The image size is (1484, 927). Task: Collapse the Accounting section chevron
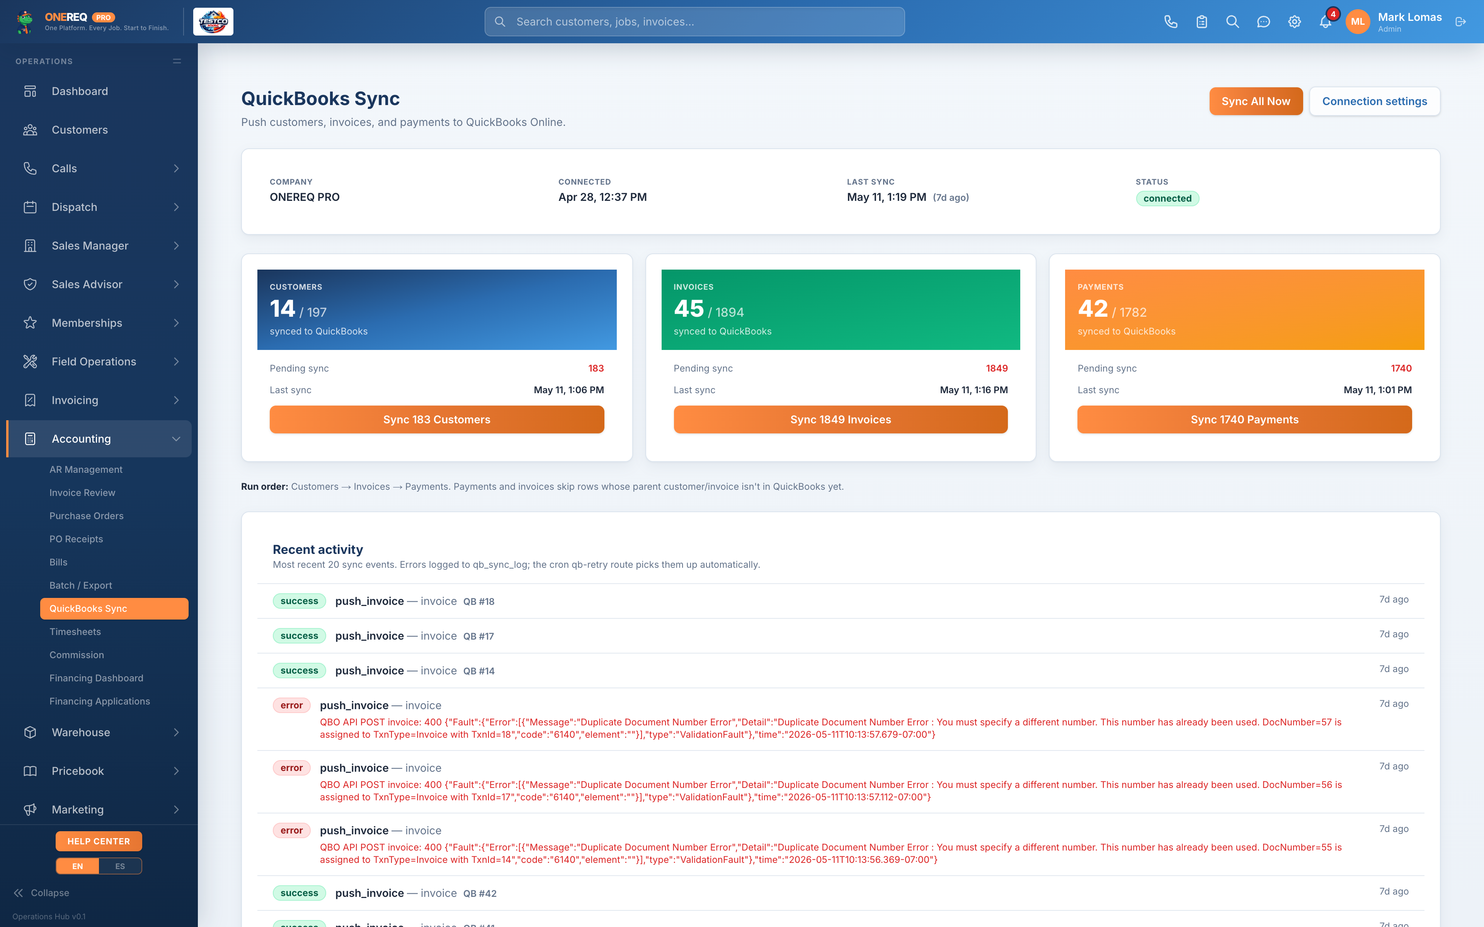(x=177, y=439)
